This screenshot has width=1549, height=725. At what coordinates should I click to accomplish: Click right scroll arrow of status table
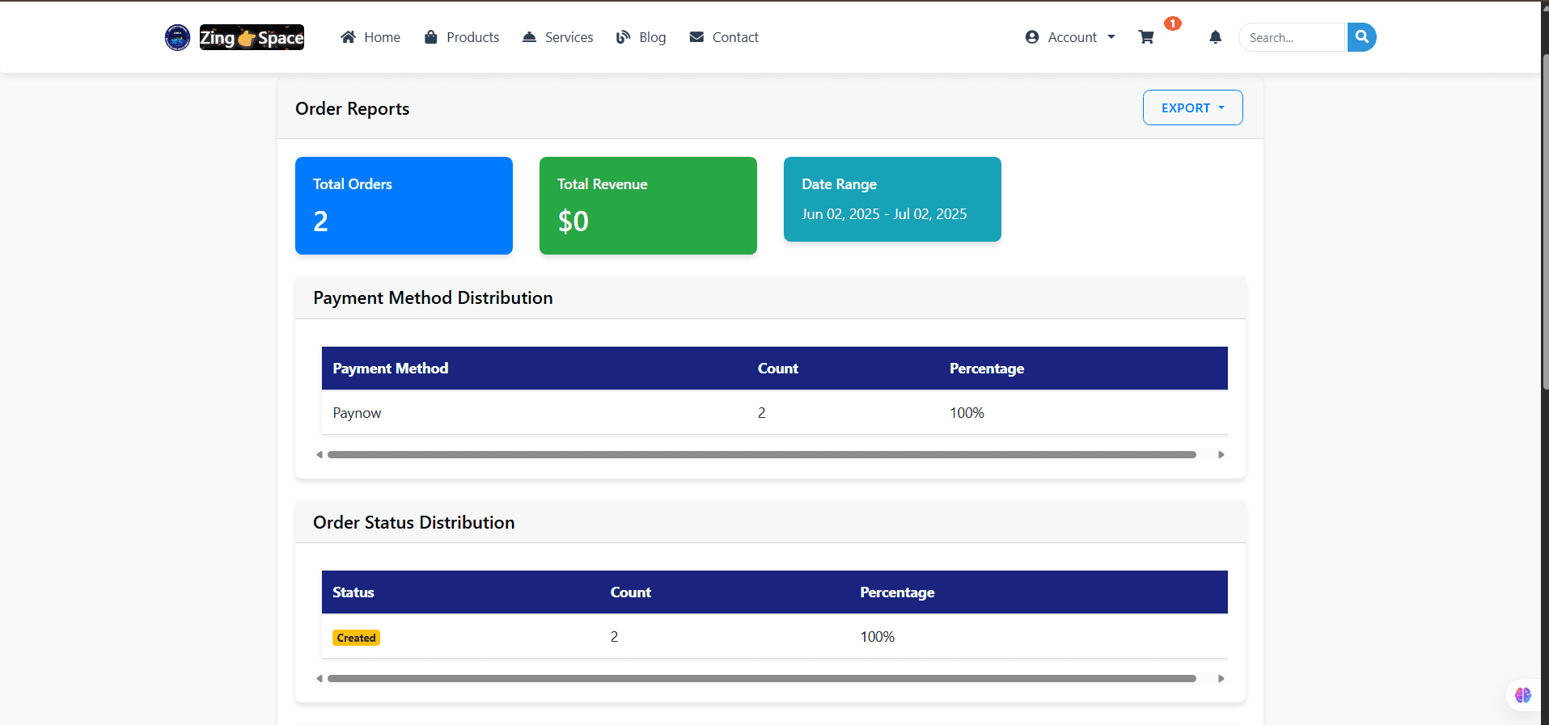pos(1221,678)
